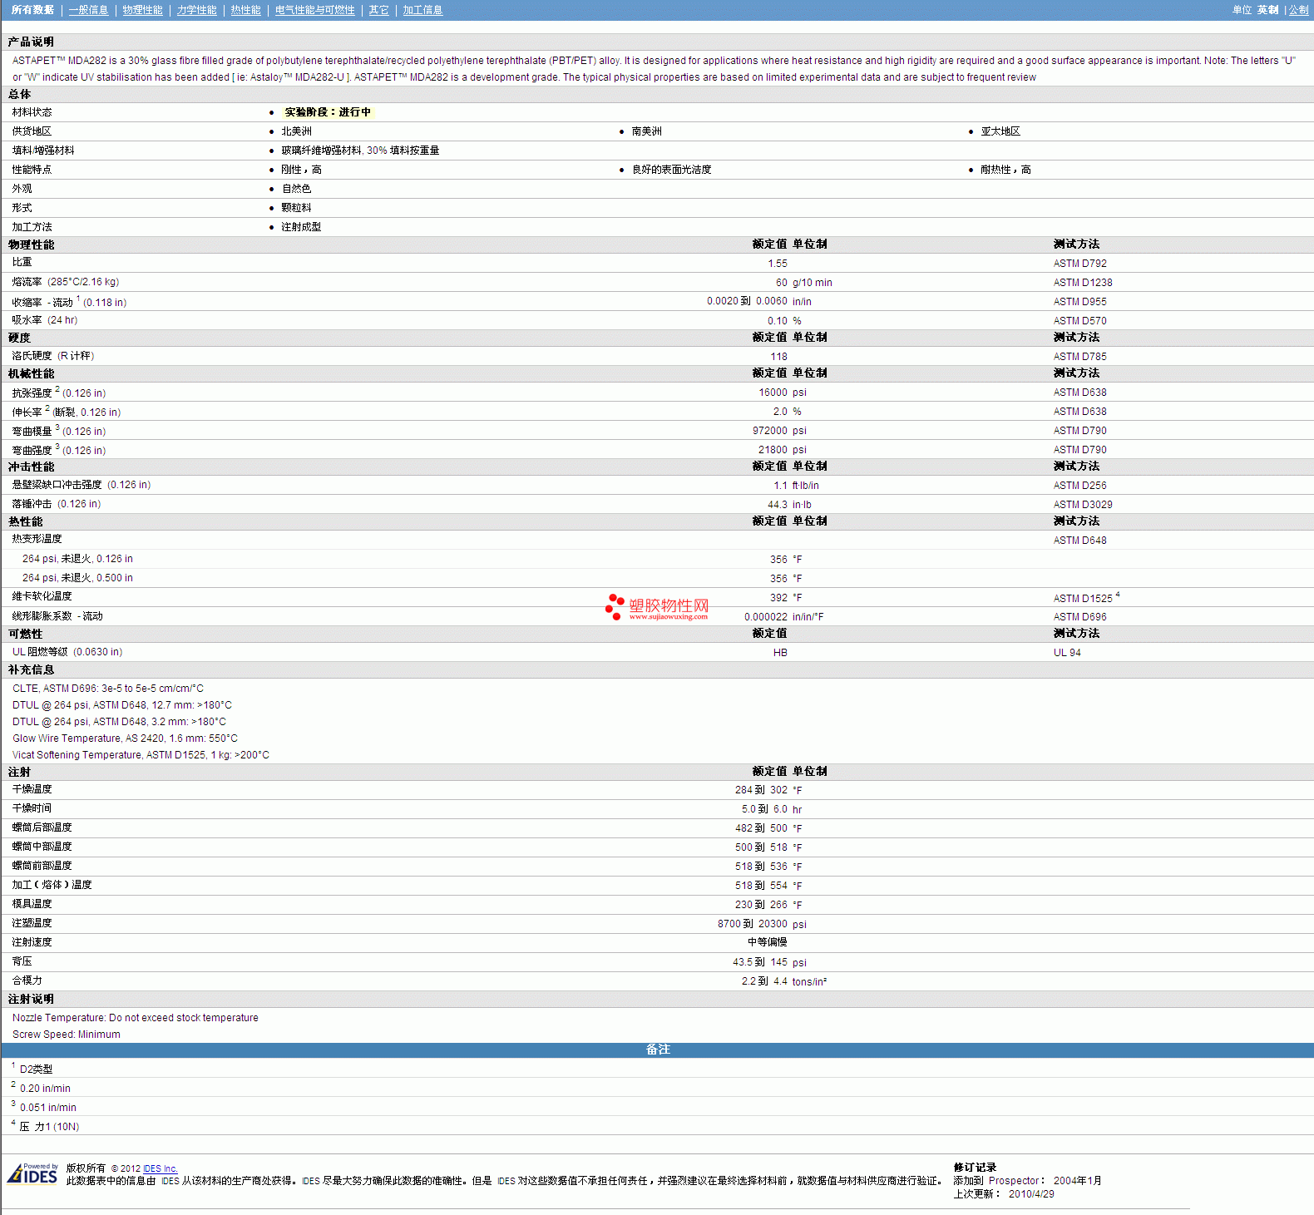Screen dimensions: 1314x1215
Task: Click the 模具温度 row label
Action: pos(32,904)
